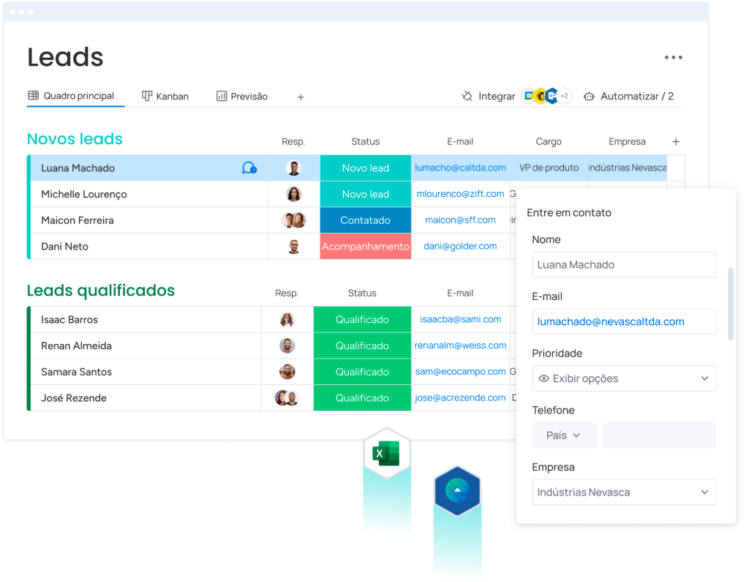Click Dani Neto's Acompanhamento status cell

[365, 247]
